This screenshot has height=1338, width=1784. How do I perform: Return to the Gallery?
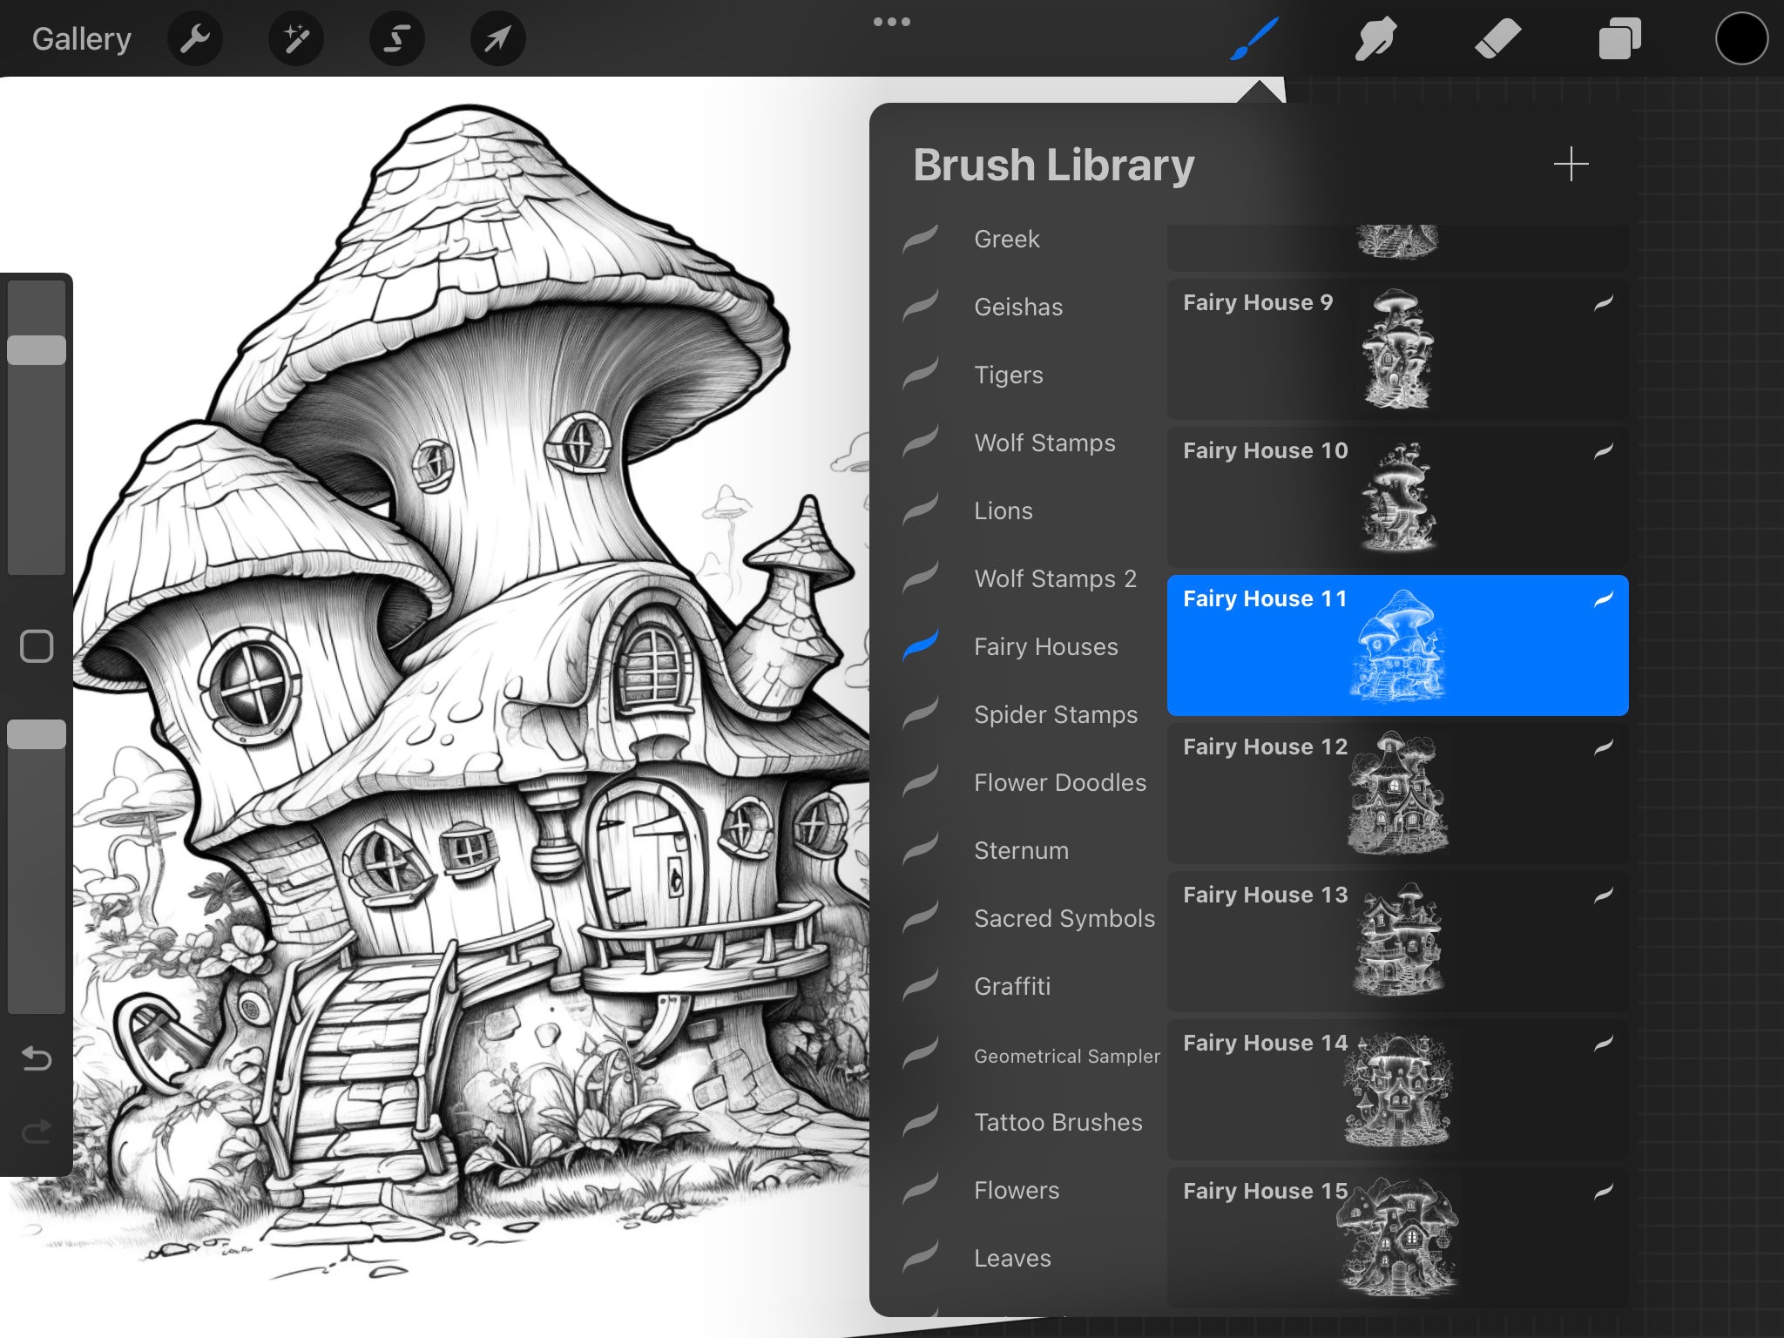click(x=82, y=38)
